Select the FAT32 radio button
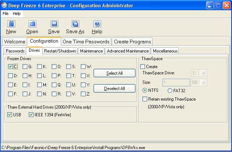Screen dimensions: 232x152 (170, 90)
